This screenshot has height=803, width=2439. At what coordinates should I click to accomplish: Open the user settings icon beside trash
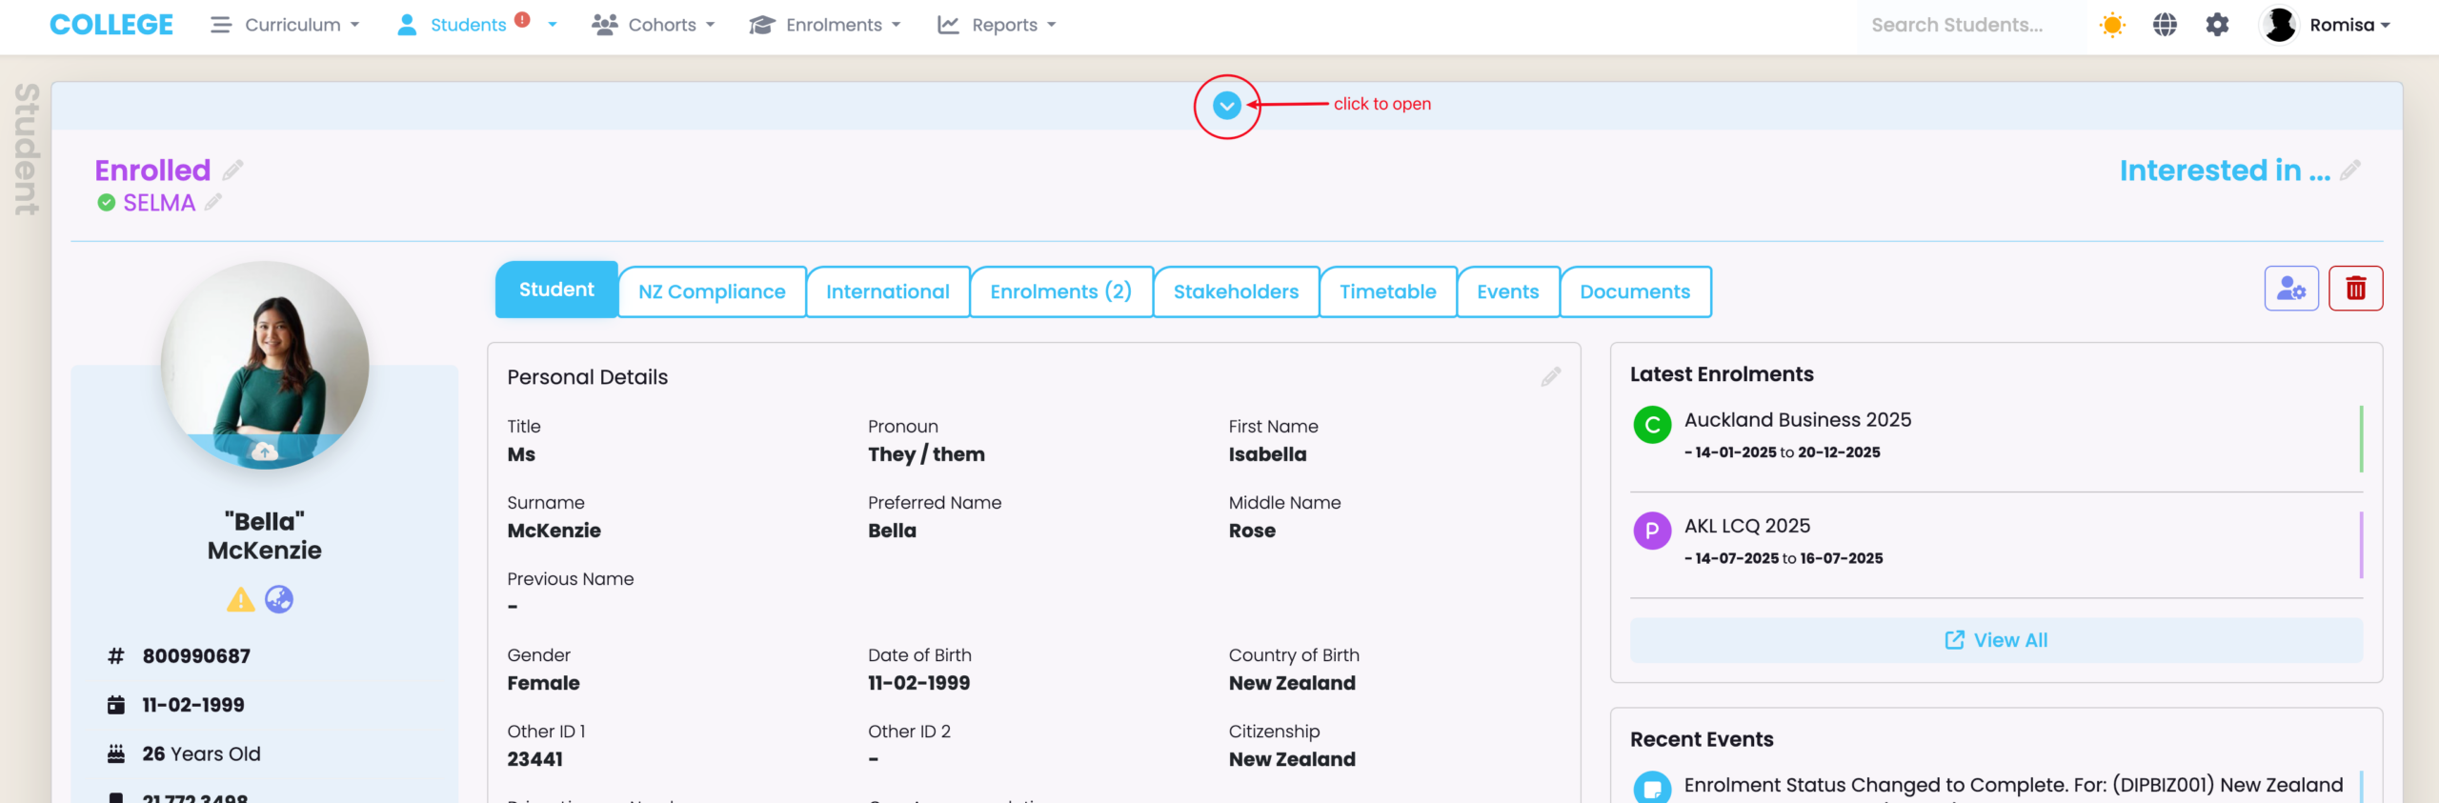pyautogui.click(x=2290, y=289)
